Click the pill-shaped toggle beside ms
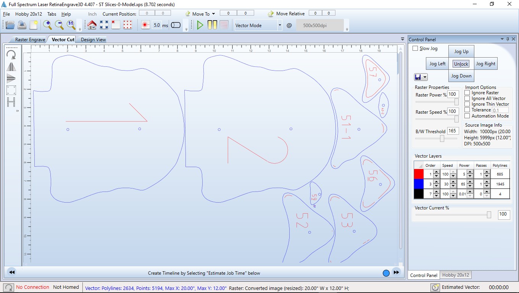The image size is (519, 293). (x=176, y=25)
